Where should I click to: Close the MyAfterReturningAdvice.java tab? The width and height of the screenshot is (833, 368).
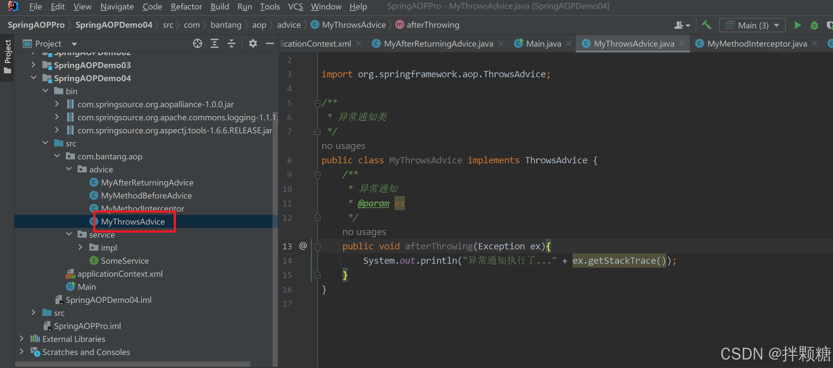click(501, 43)
